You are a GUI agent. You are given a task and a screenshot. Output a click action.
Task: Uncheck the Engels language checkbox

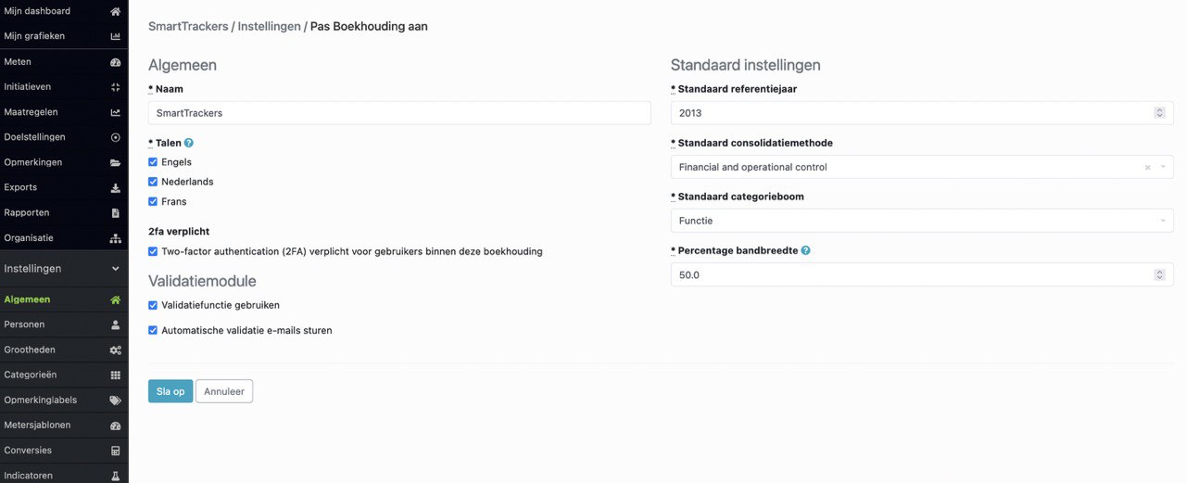[x=153, y=162]
